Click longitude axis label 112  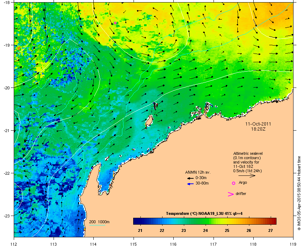pos(14,244)
